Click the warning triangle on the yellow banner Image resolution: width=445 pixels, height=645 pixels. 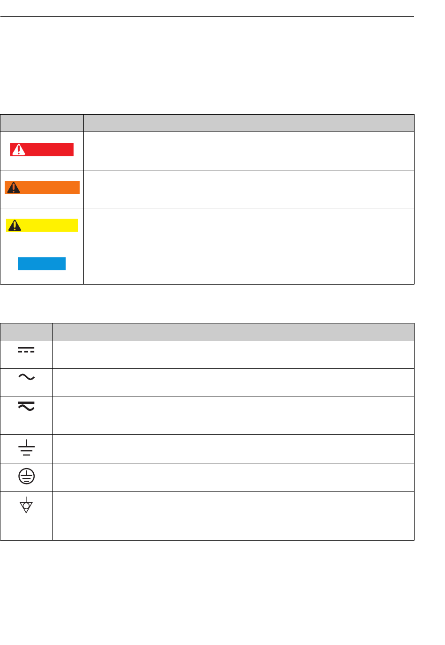(15, 226)
